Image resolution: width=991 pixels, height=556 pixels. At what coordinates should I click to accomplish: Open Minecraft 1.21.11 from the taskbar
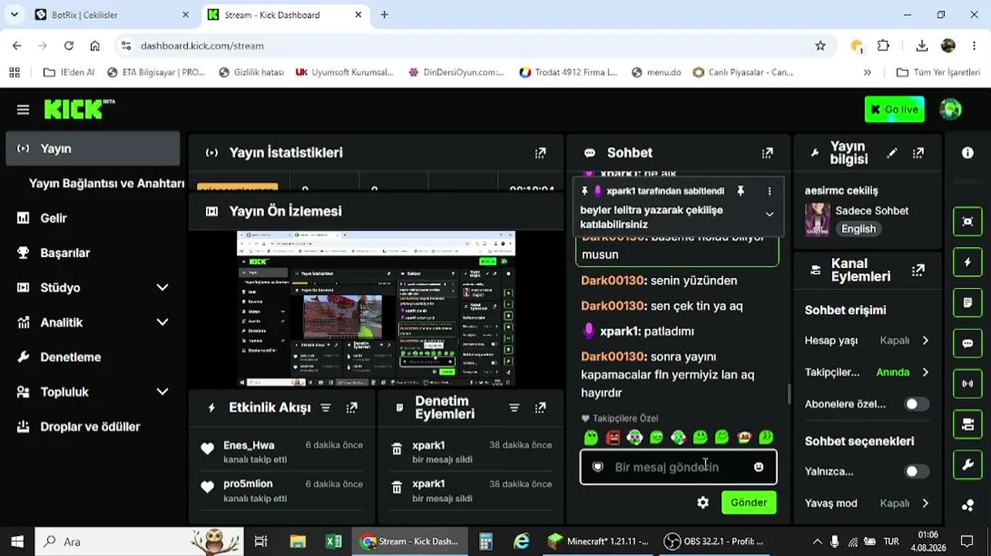tap(599, 541)
